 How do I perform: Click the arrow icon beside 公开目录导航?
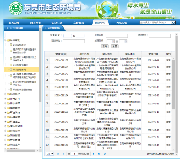click(x=7, y=28)
